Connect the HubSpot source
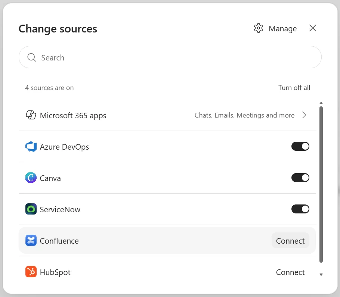 click(x=290, y=272)
